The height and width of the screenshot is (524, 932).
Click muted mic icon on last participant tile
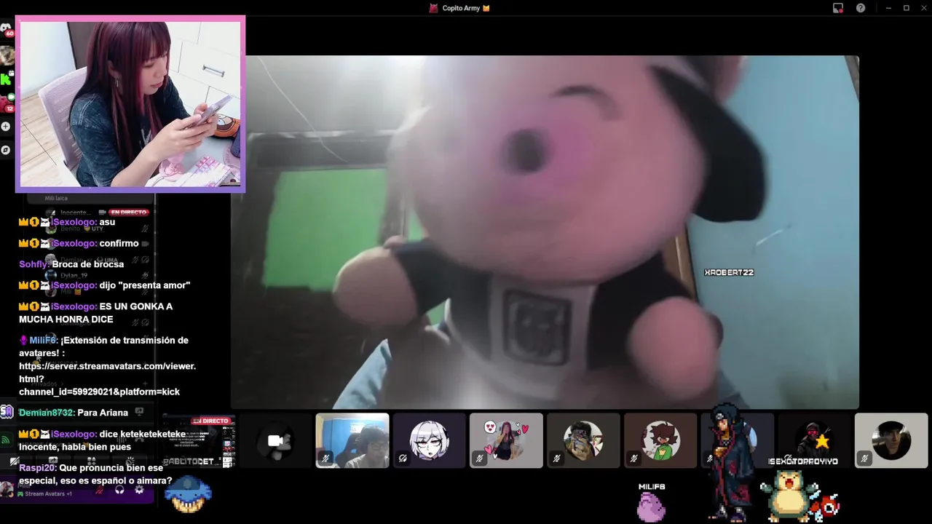click(864, 458)
